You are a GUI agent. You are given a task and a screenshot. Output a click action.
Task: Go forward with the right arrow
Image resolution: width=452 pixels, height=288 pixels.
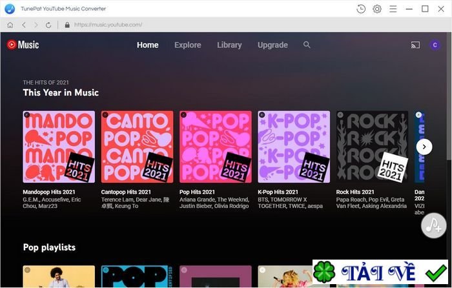point(36,25)
